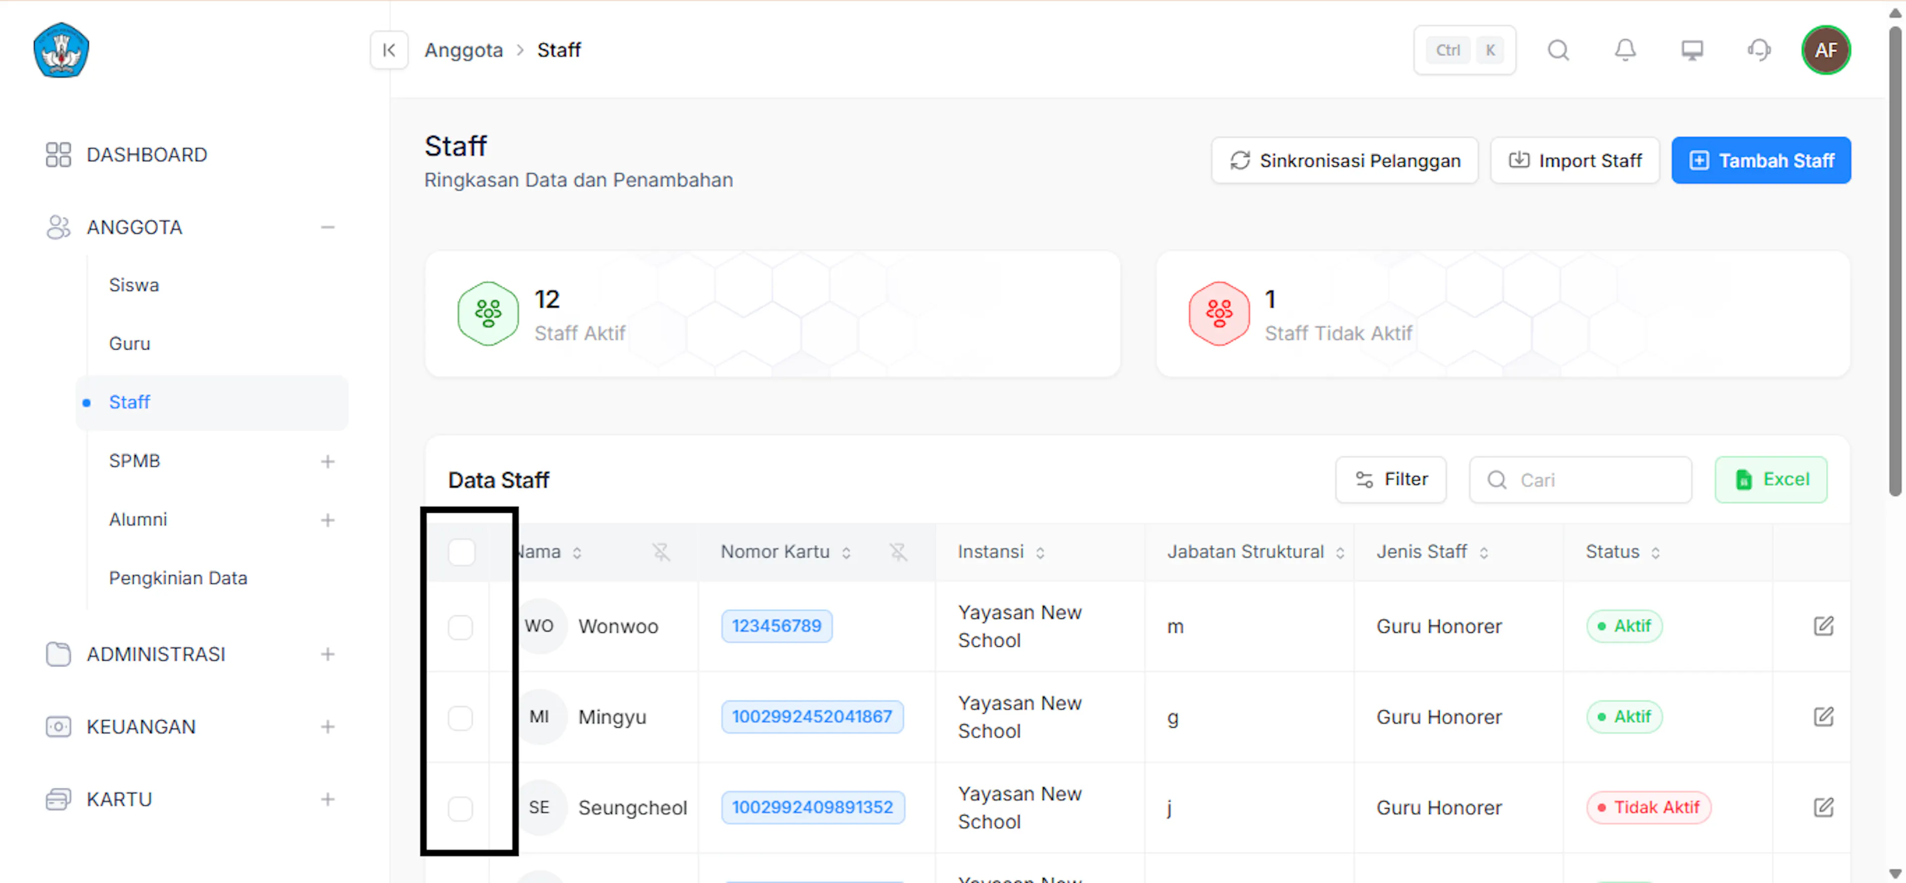Collapse the sidebar with the arrow button
1906x883 pixels.
[389, 50]
